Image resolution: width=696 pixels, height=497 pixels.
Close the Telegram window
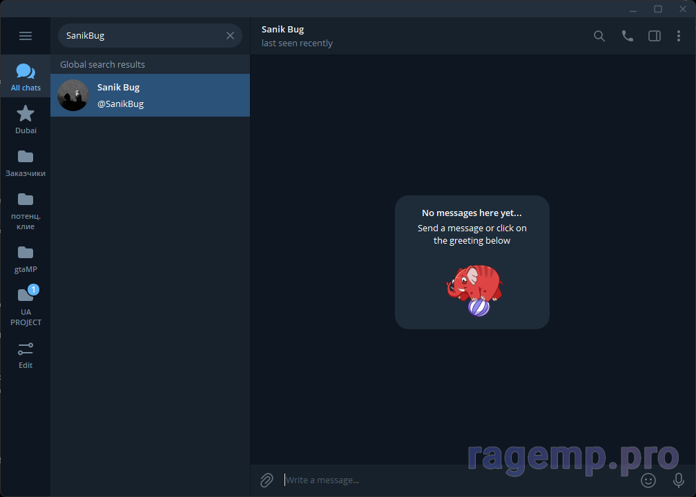[x=683, y=9]
